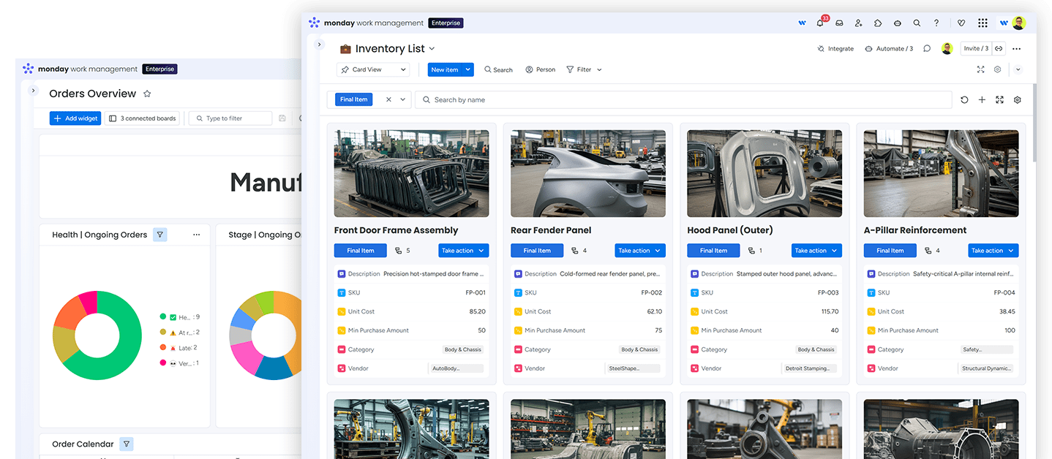
Task: Open the Card View dropdown
Action: point(373,69)
